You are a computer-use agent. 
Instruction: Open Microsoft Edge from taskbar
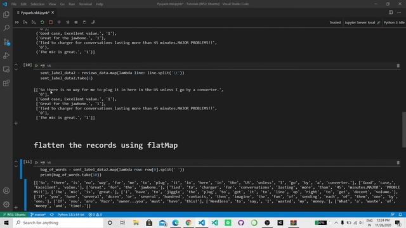coord(175,223)
